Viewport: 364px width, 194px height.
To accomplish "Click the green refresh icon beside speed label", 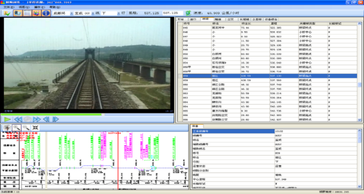I will coord(188,13).
